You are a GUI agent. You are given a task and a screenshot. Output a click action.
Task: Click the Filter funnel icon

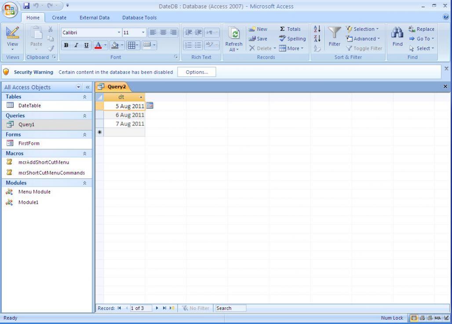point(335,32)
